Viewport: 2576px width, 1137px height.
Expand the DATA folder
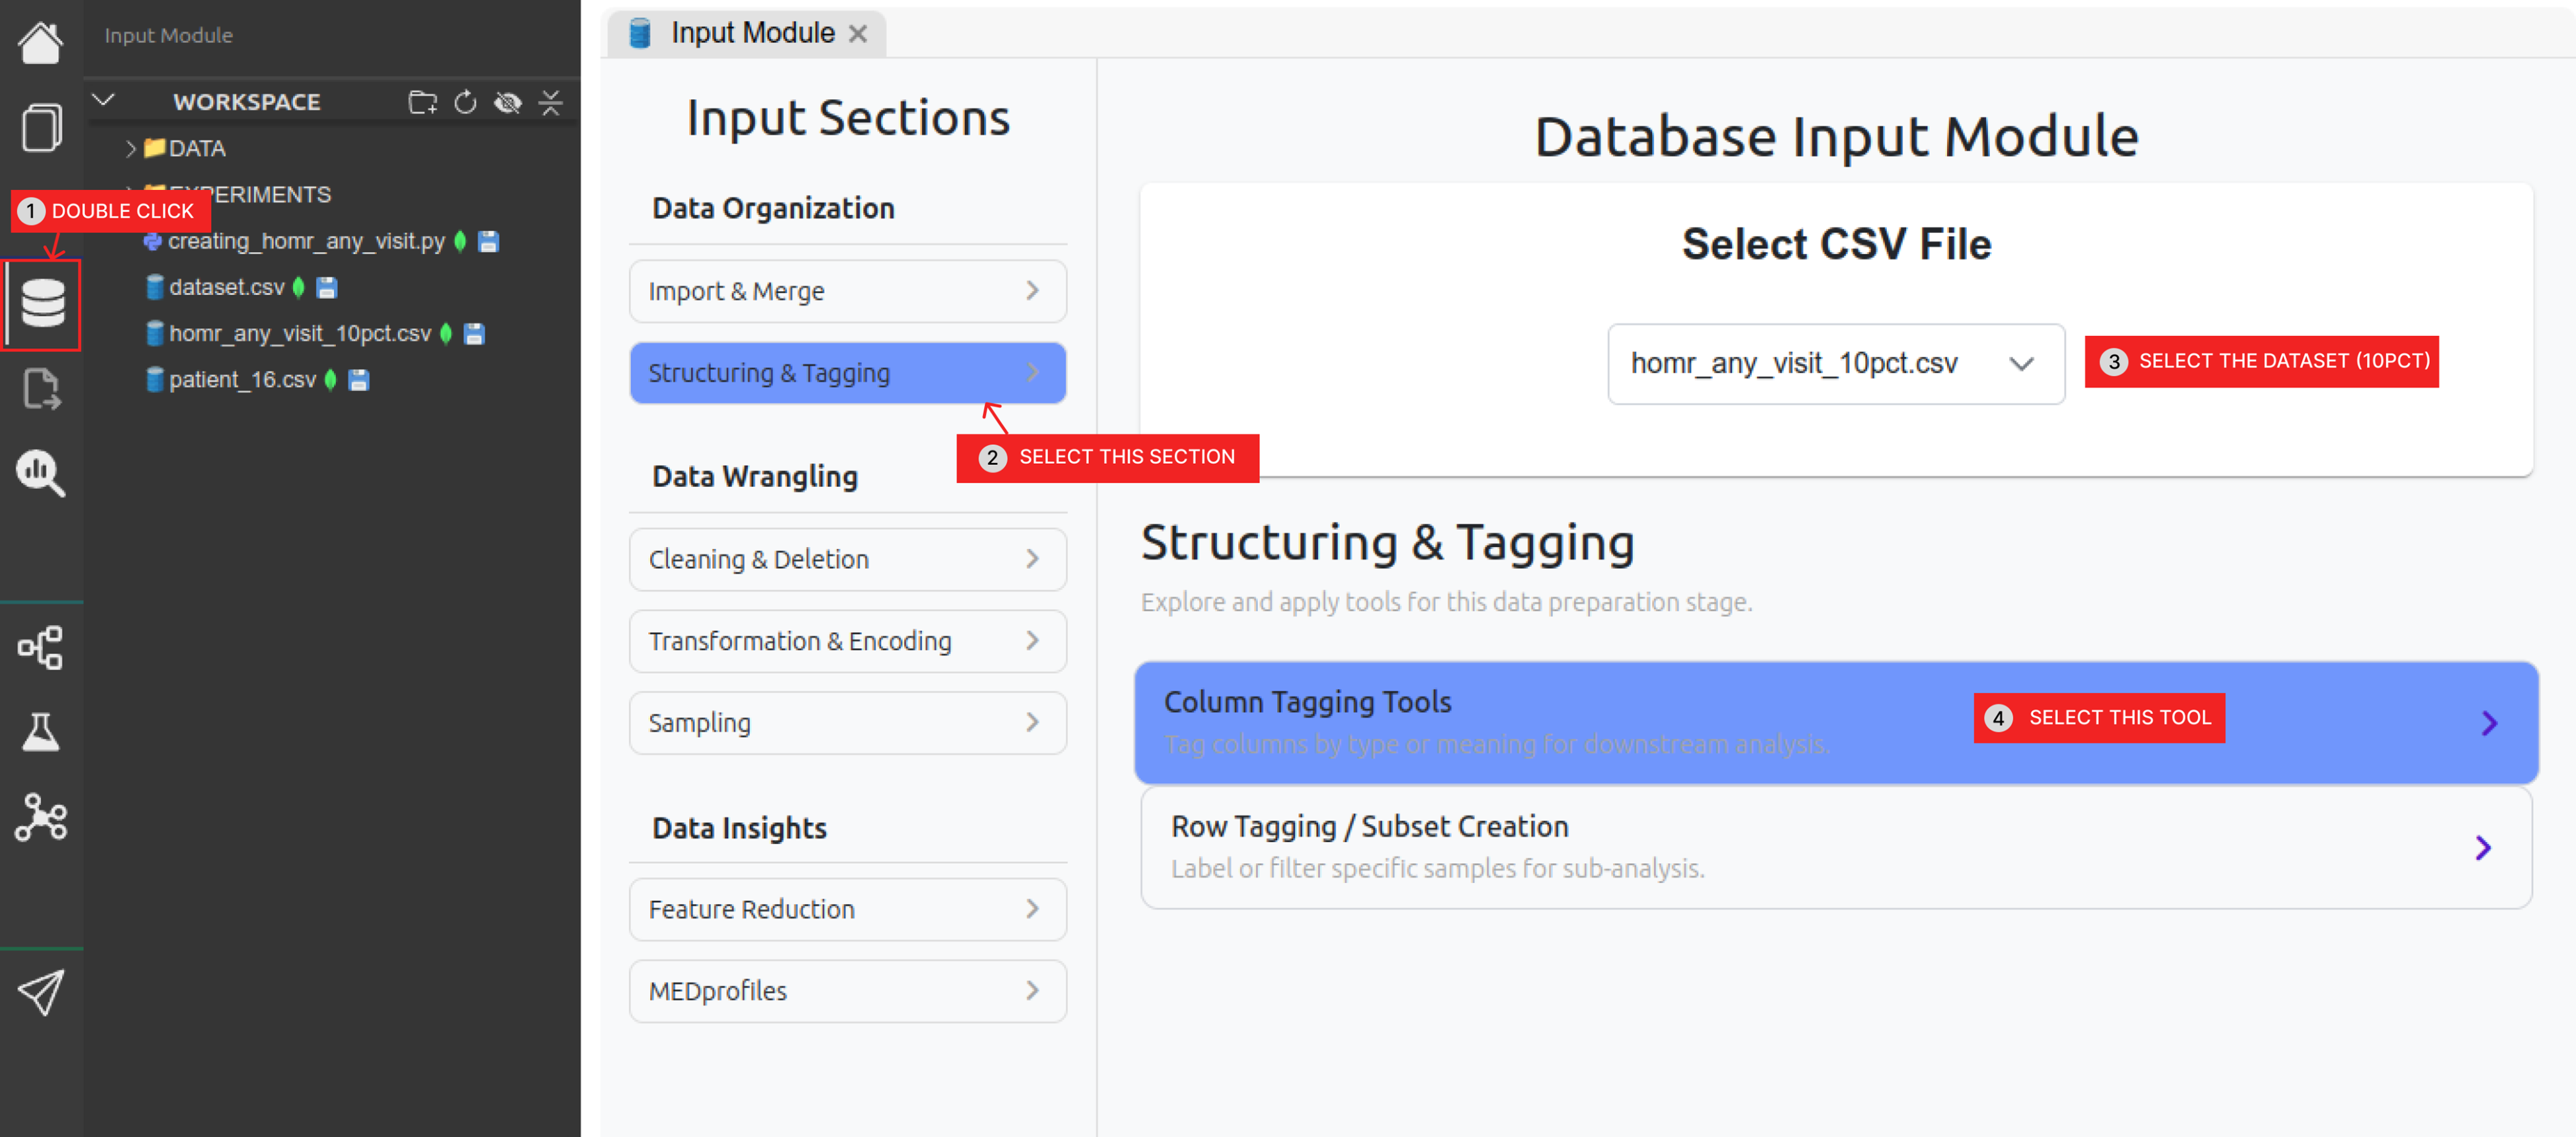point(131,149)
